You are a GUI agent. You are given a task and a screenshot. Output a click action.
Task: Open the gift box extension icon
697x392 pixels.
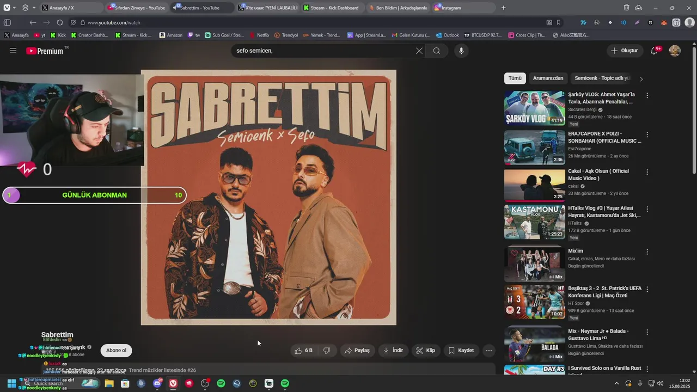[x=676, y=23]
